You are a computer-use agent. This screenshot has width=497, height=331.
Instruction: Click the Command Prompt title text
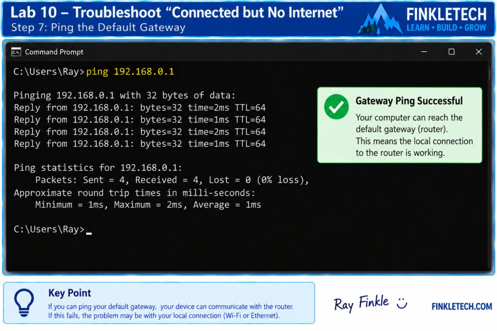coord(54,52)
